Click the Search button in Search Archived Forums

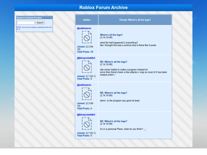[x=40, y=23]
